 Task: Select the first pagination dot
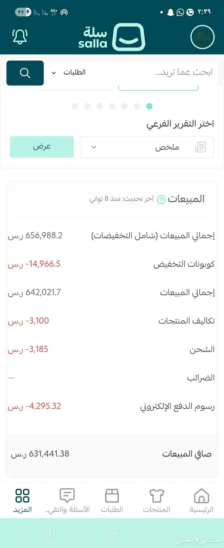click(x=75, y=106)
